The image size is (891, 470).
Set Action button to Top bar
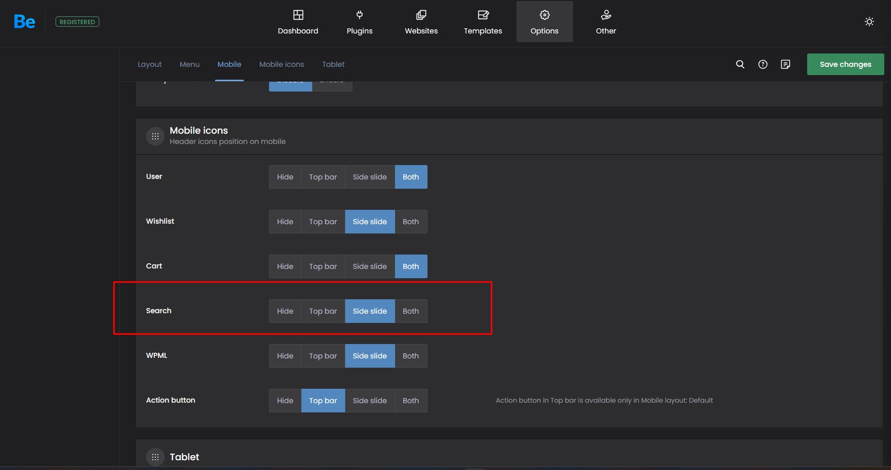(323, 401)
